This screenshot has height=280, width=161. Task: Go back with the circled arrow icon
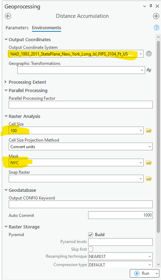pos(8,16)
